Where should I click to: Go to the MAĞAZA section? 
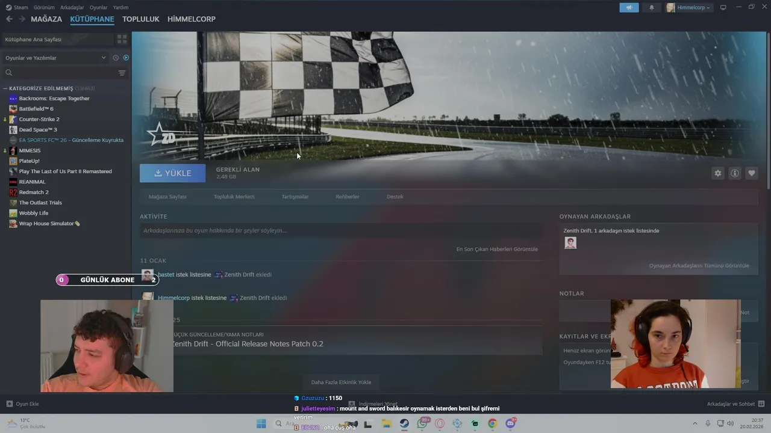point(46,19)
